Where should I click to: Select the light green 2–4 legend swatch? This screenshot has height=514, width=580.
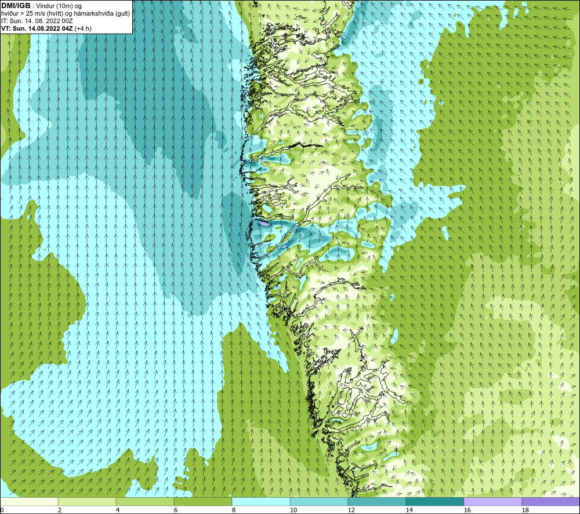pos(87,501)
